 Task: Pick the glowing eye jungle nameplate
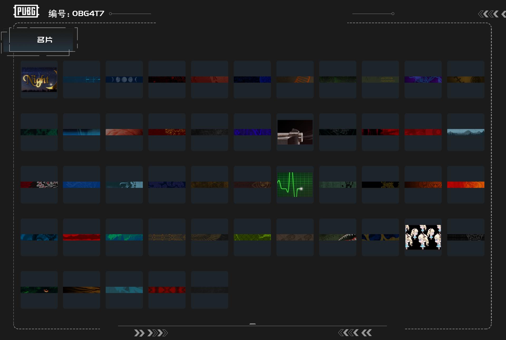pos(39,290)
